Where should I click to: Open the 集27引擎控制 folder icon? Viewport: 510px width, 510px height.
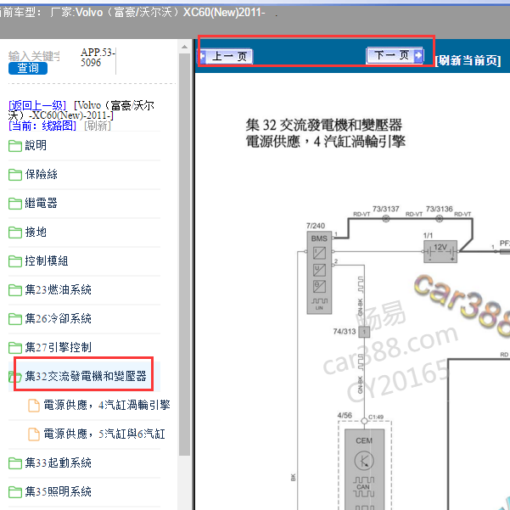(15, 347)
